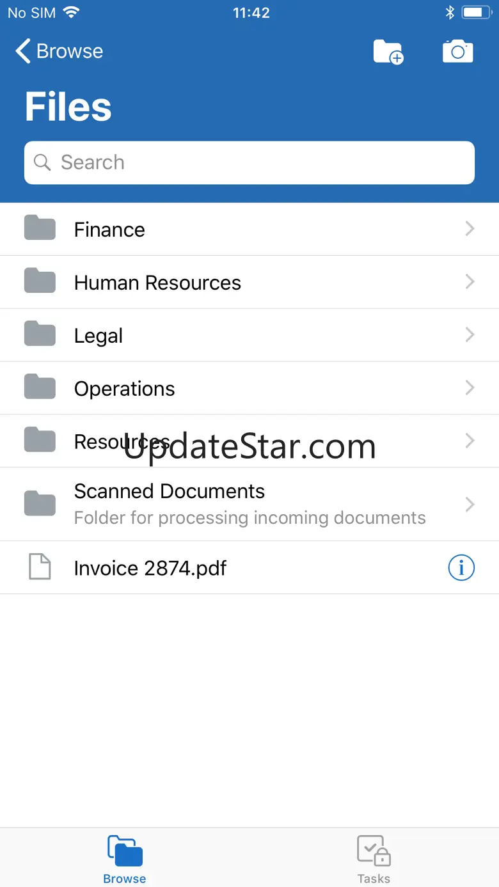499x887 pixels.
Task: Expand the Finance row chevron
Action: 470,228
